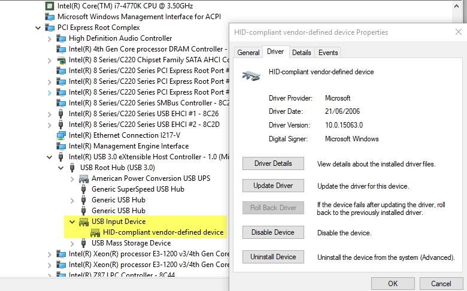467x291 pixels.
Task: Expand the High Definition Audio Controller node
Action: click(x=50, y=38)
